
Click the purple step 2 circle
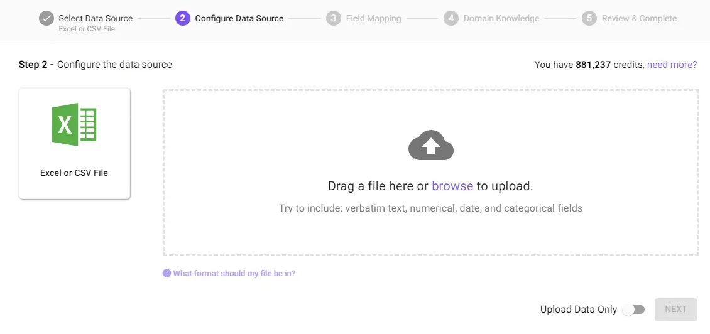click(x=182, y=19)
